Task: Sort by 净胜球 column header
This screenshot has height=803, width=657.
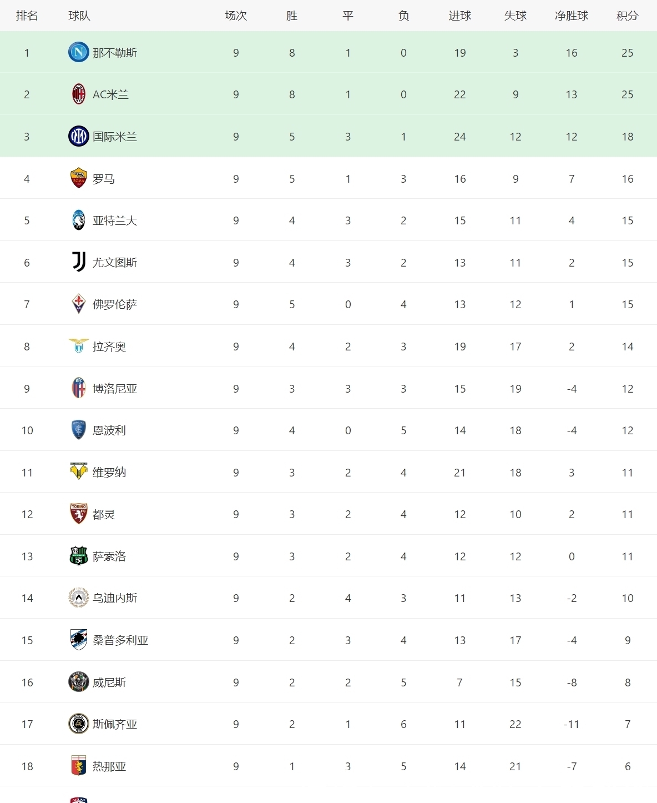Action: (571, 16)
